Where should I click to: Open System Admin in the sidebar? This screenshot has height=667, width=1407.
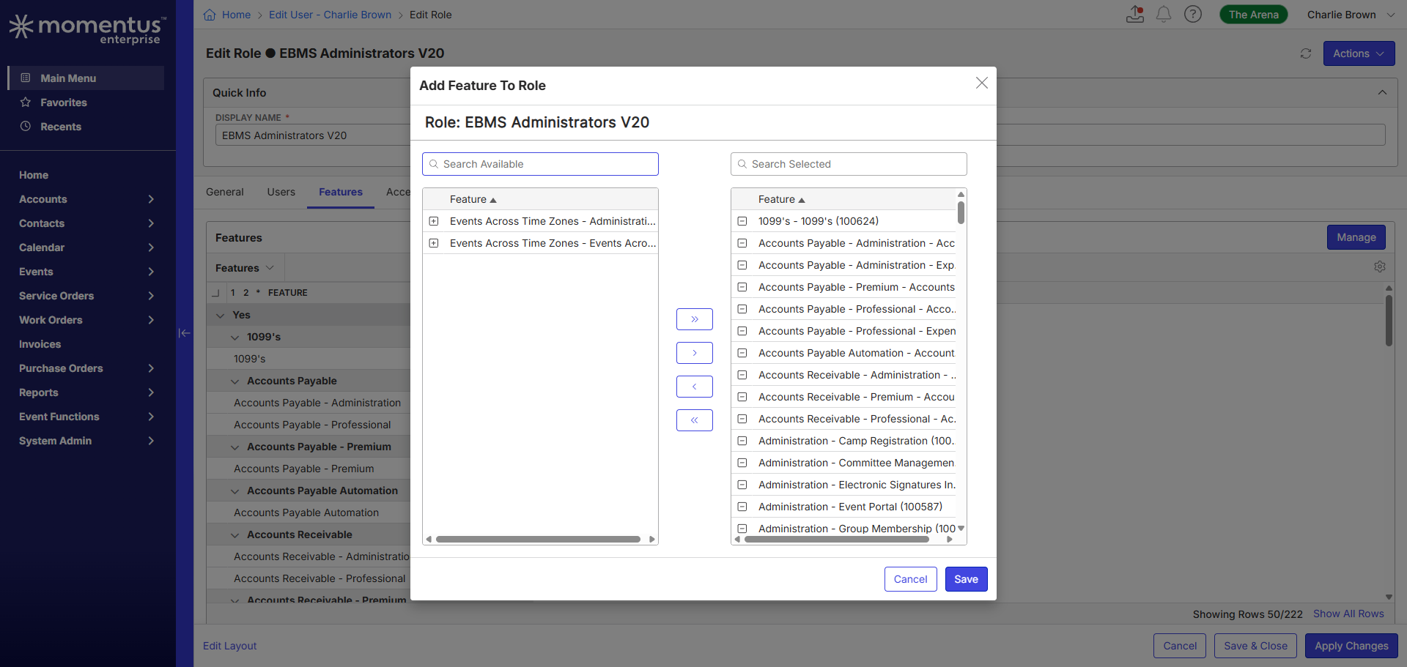pos(56,441)
